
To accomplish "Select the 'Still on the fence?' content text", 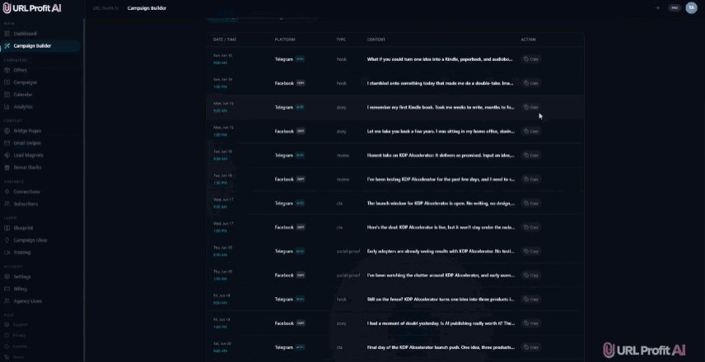I will (x=441, y=299).
